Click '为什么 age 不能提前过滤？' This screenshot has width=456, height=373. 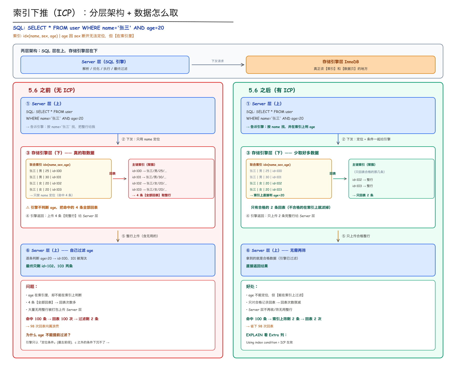[x=48, y=335]
